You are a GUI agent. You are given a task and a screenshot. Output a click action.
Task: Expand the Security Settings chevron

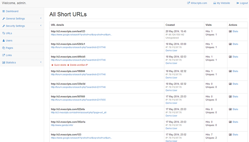click(x=41, y=26)
